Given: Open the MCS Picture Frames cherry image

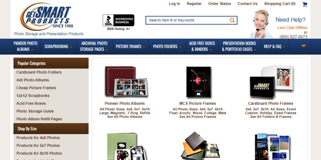Looking at the screenshot, I should tap(198, 82).
